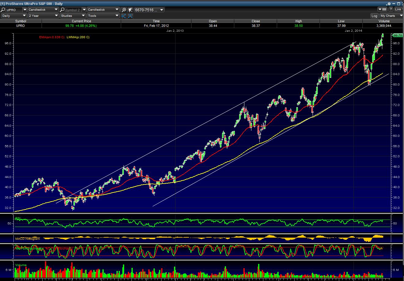
Task: Click the crosshair cursor plus/minus icon
Action: (130, 10)
